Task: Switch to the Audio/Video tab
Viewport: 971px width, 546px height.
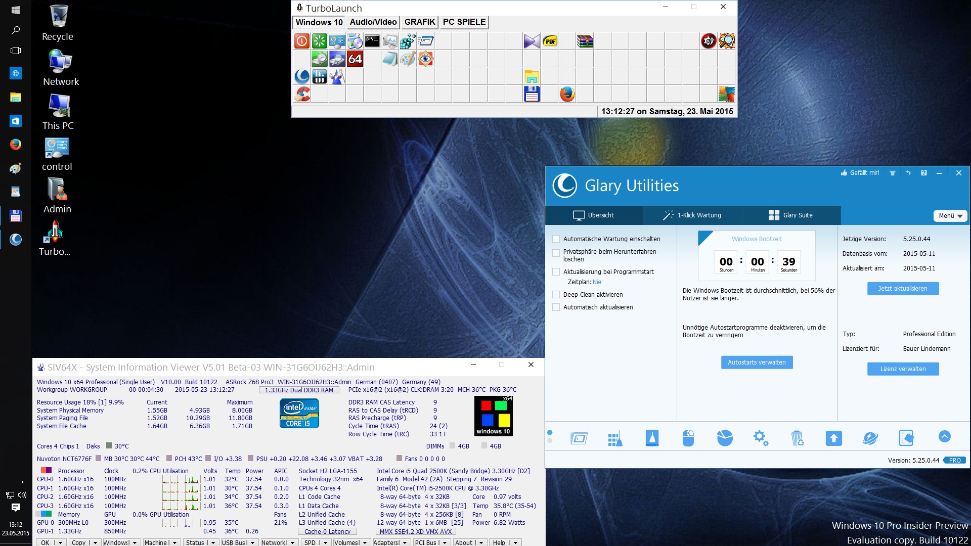Action: pyautogui.click(x=373, y=22)
